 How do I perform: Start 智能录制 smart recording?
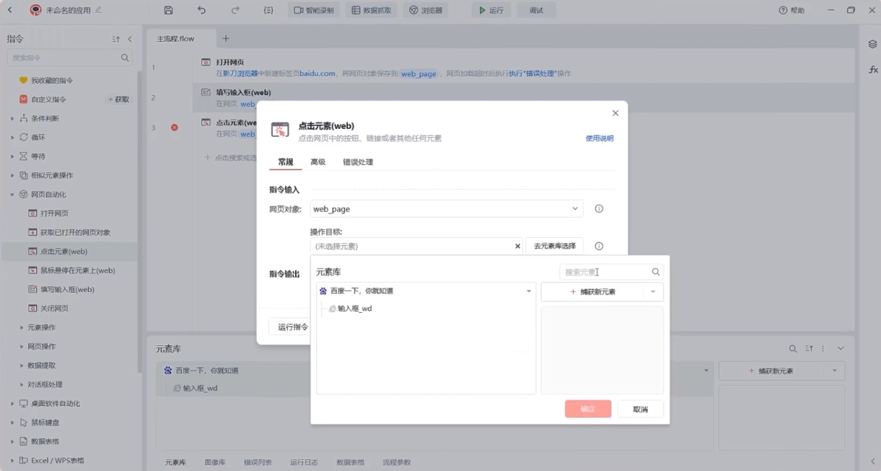point(313,10)
